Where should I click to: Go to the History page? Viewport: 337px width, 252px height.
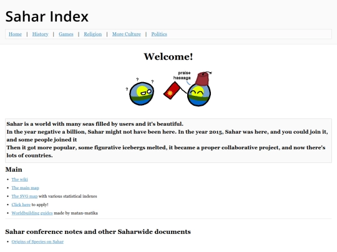coord(40,34)
